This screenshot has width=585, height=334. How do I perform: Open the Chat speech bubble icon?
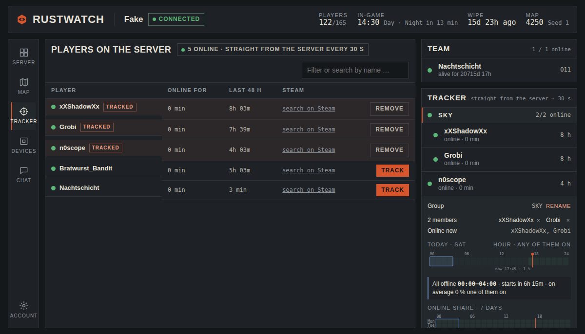[x=23, y=170]
